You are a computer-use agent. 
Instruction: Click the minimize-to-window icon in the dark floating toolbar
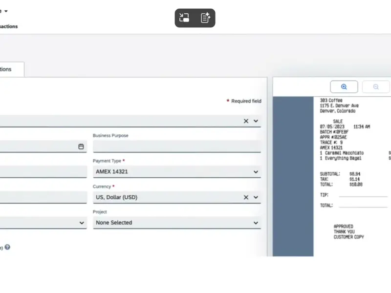184,18
